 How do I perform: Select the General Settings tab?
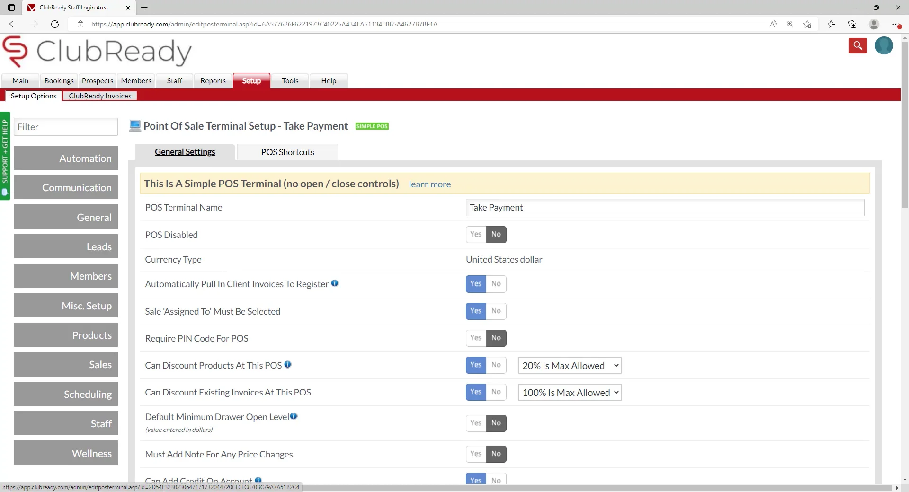[x=185, y=152]
